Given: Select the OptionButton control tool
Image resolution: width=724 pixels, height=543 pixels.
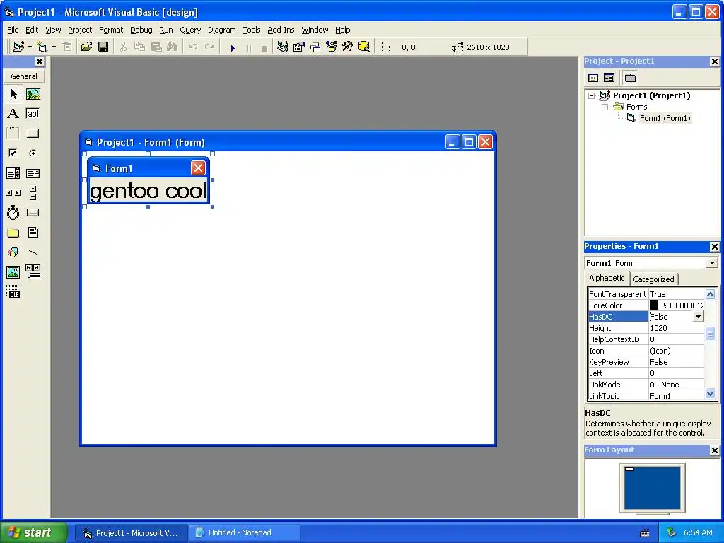Looking at the screenshot, I should (x=33, y=153).
